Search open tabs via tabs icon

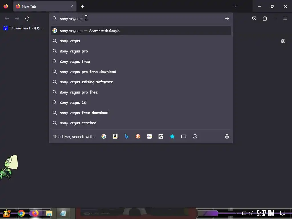click(184, 136)
